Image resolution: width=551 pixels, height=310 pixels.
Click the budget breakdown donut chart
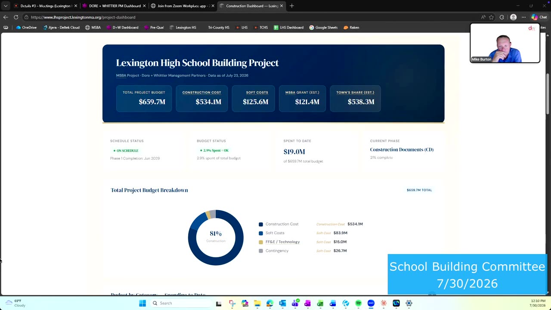(216, 237)
